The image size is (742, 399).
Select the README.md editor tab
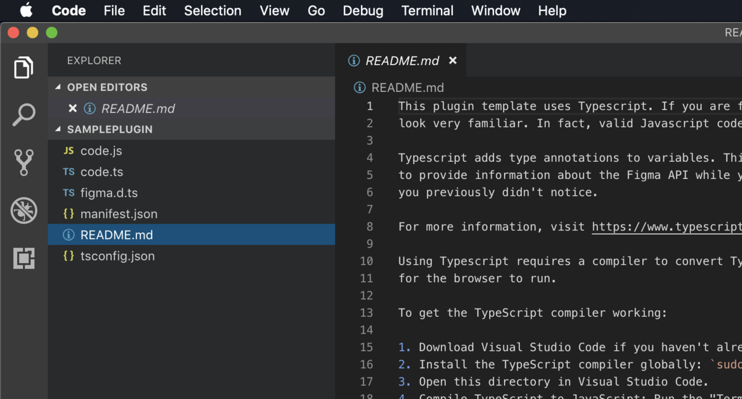pos(402,61)
